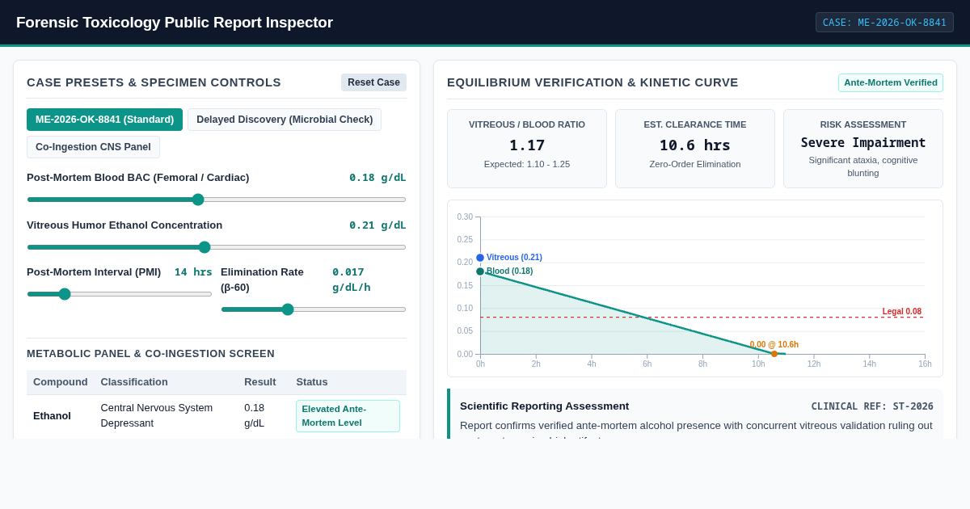Click the green Blood (0.18) chart point
The width and height of the screenshot is (970, 509).
pos(480,271)
